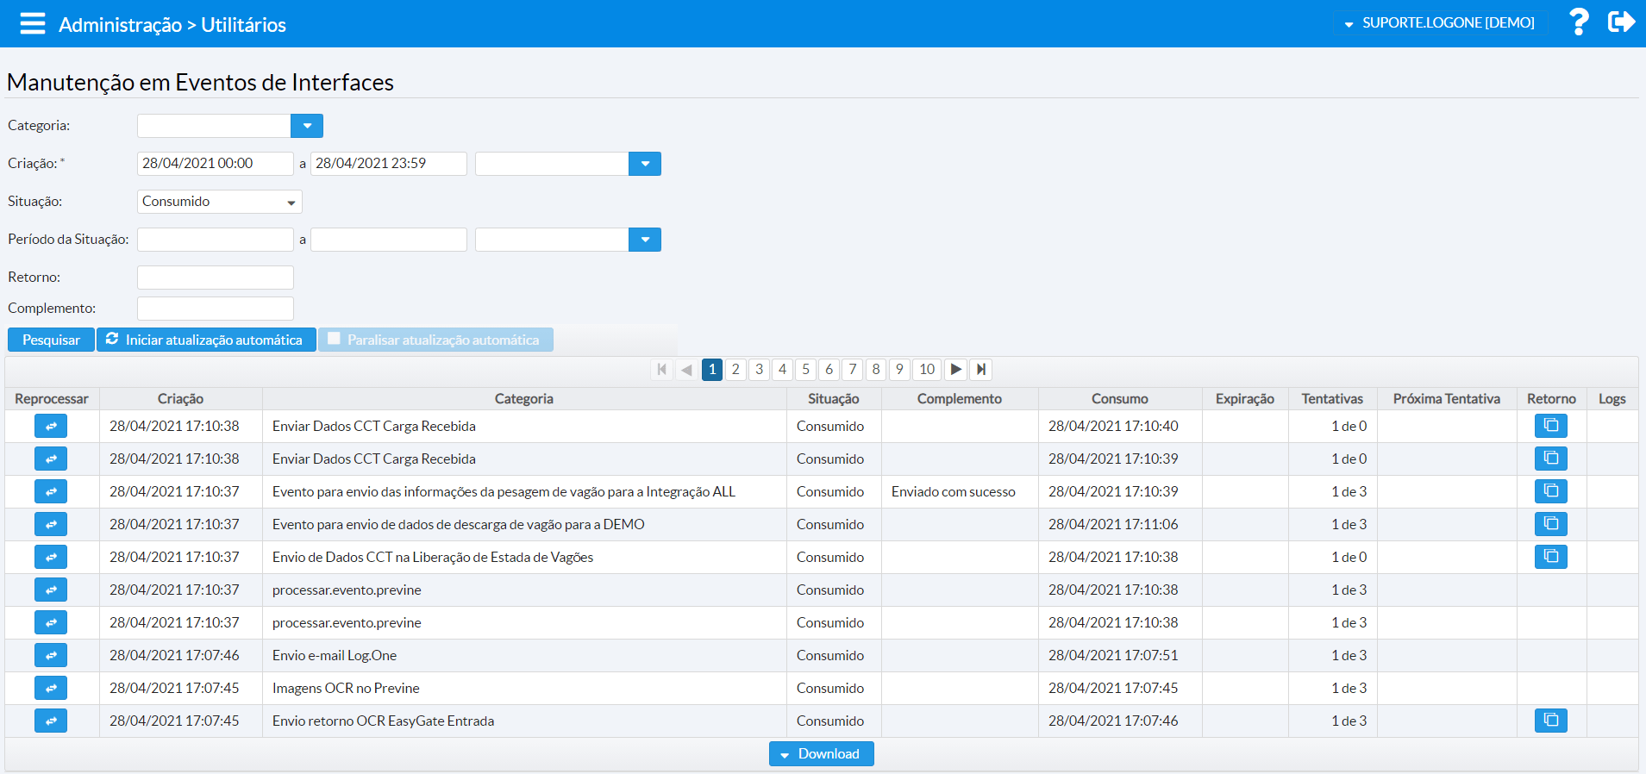Open the Situação Consumido select
This screenshot has height=774, width=1646.
click(x=219, y=202)
